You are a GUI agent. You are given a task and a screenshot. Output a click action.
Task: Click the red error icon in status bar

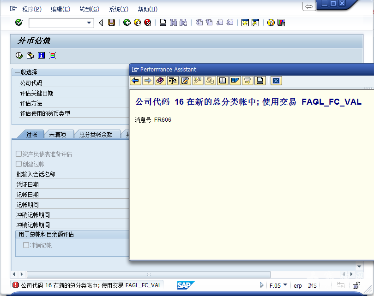click(16, 285)
